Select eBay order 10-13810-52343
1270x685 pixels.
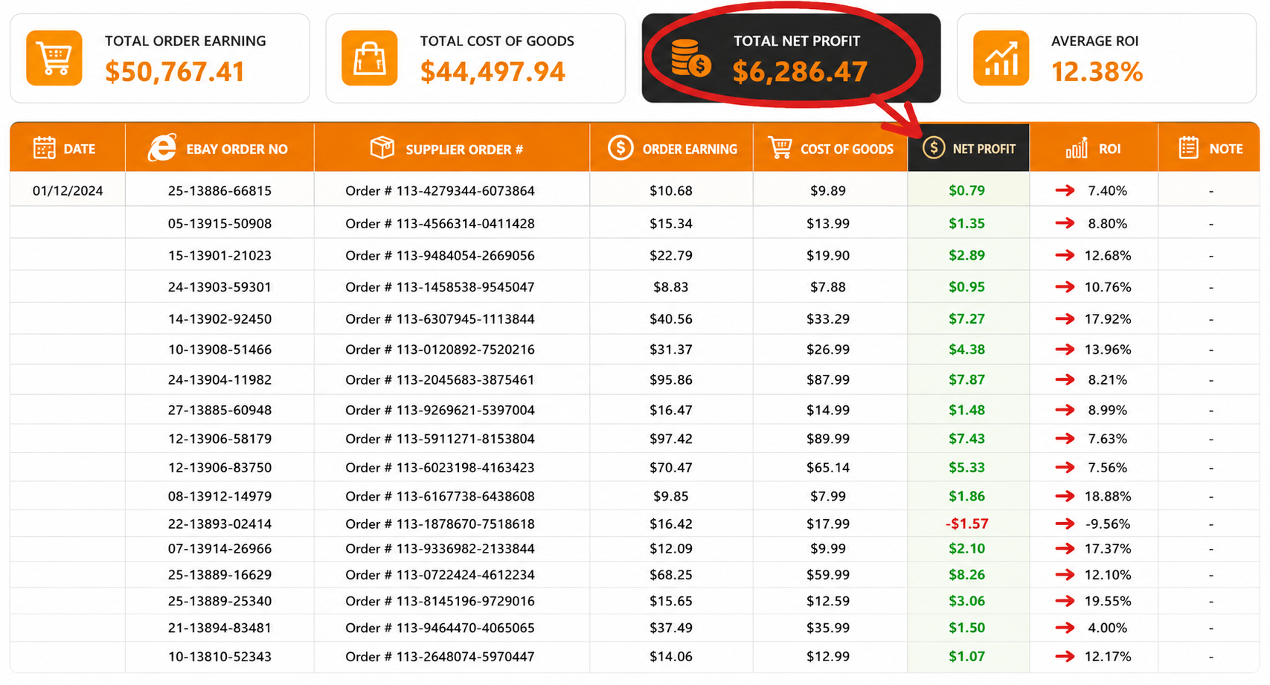pos(219,656)
